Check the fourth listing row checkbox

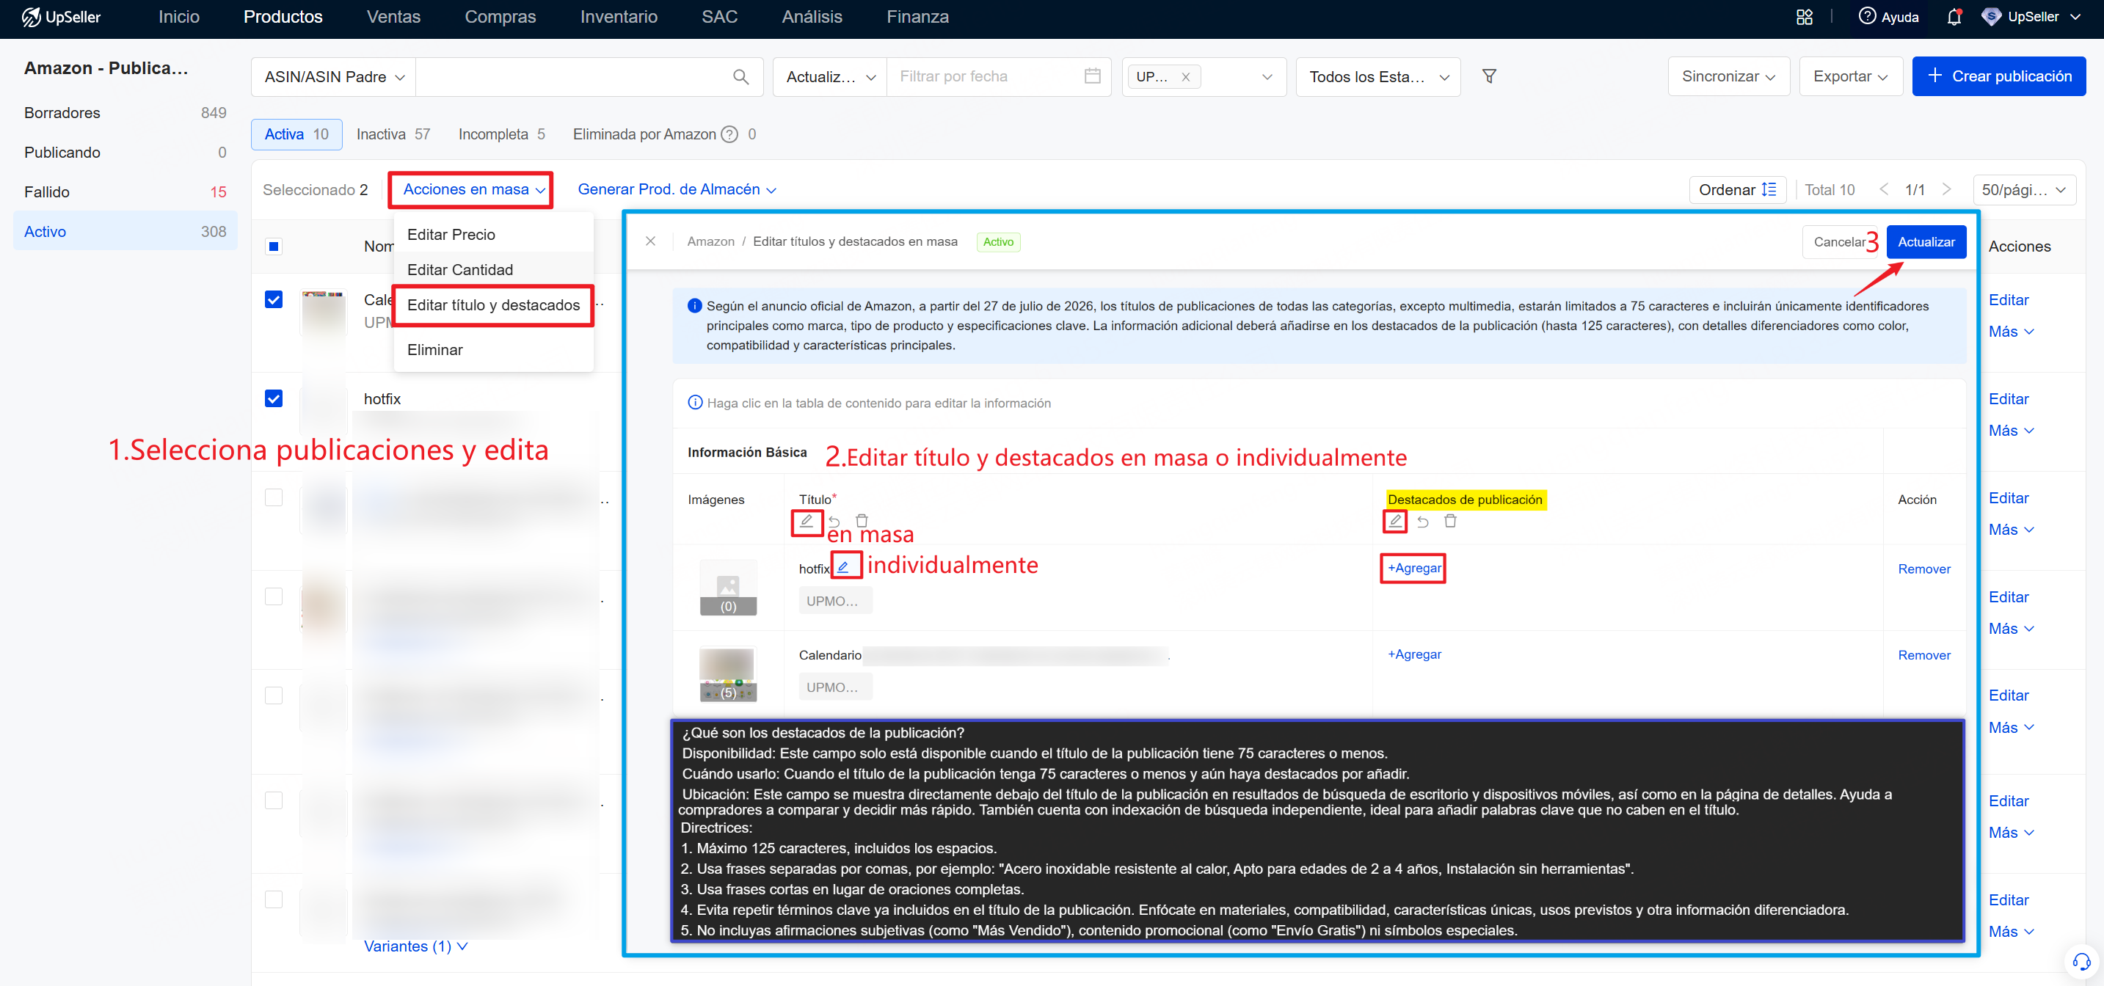274,596
